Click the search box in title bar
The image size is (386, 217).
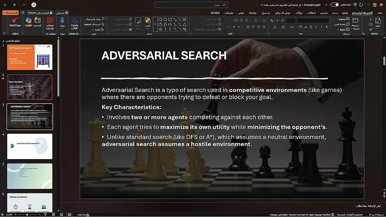click(x=191, y=5)
